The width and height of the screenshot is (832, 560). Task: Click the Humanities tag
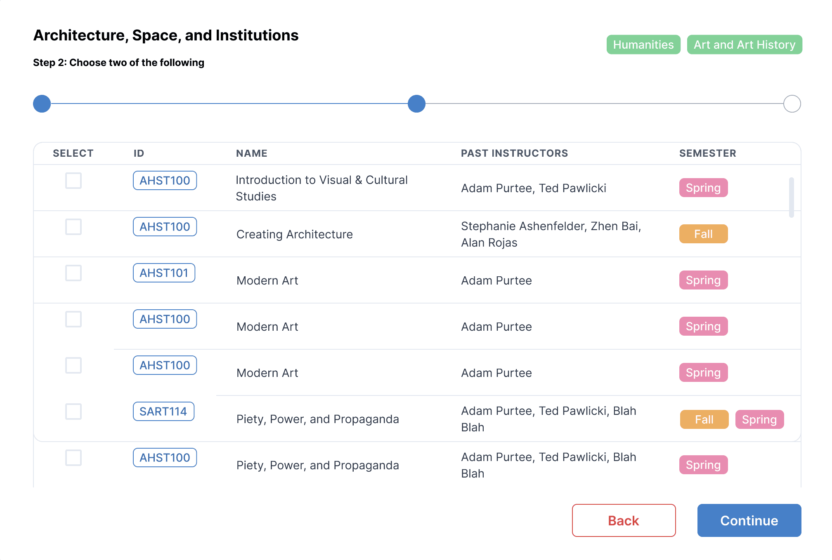(643, 45)
